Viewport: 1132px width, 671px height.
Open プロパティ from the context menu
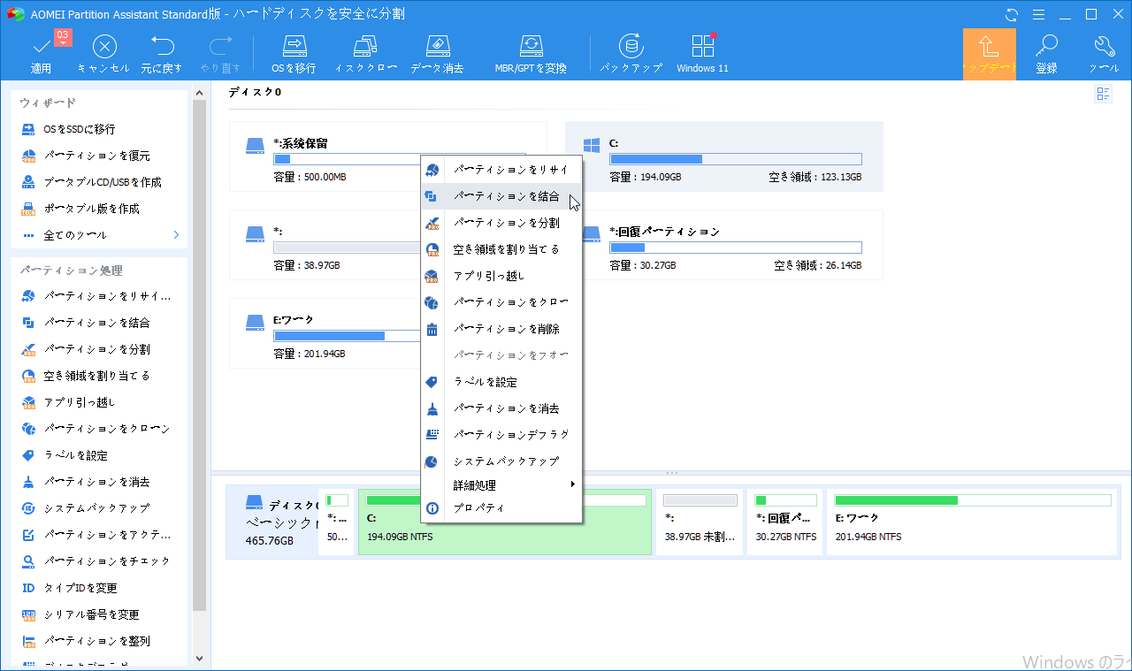pos(501,508)
